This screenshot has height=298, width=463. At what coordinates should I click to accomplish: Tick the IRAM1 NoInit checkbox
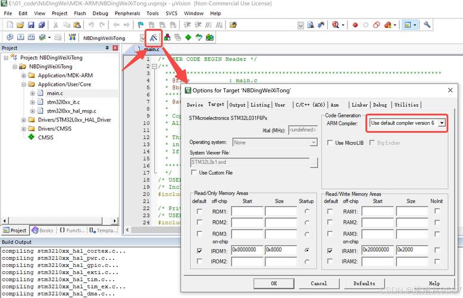click(437, 250)
